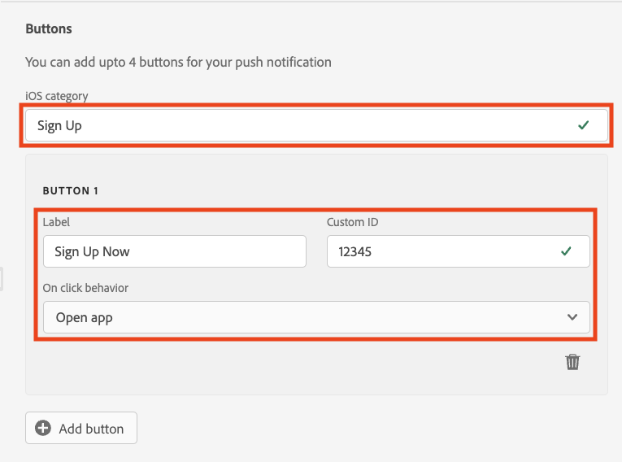Image resolution: width=622 pixels, height=462 pixels.
Task: Click the Label field containing Sign Up Now
Action: (x=175, y=251)
